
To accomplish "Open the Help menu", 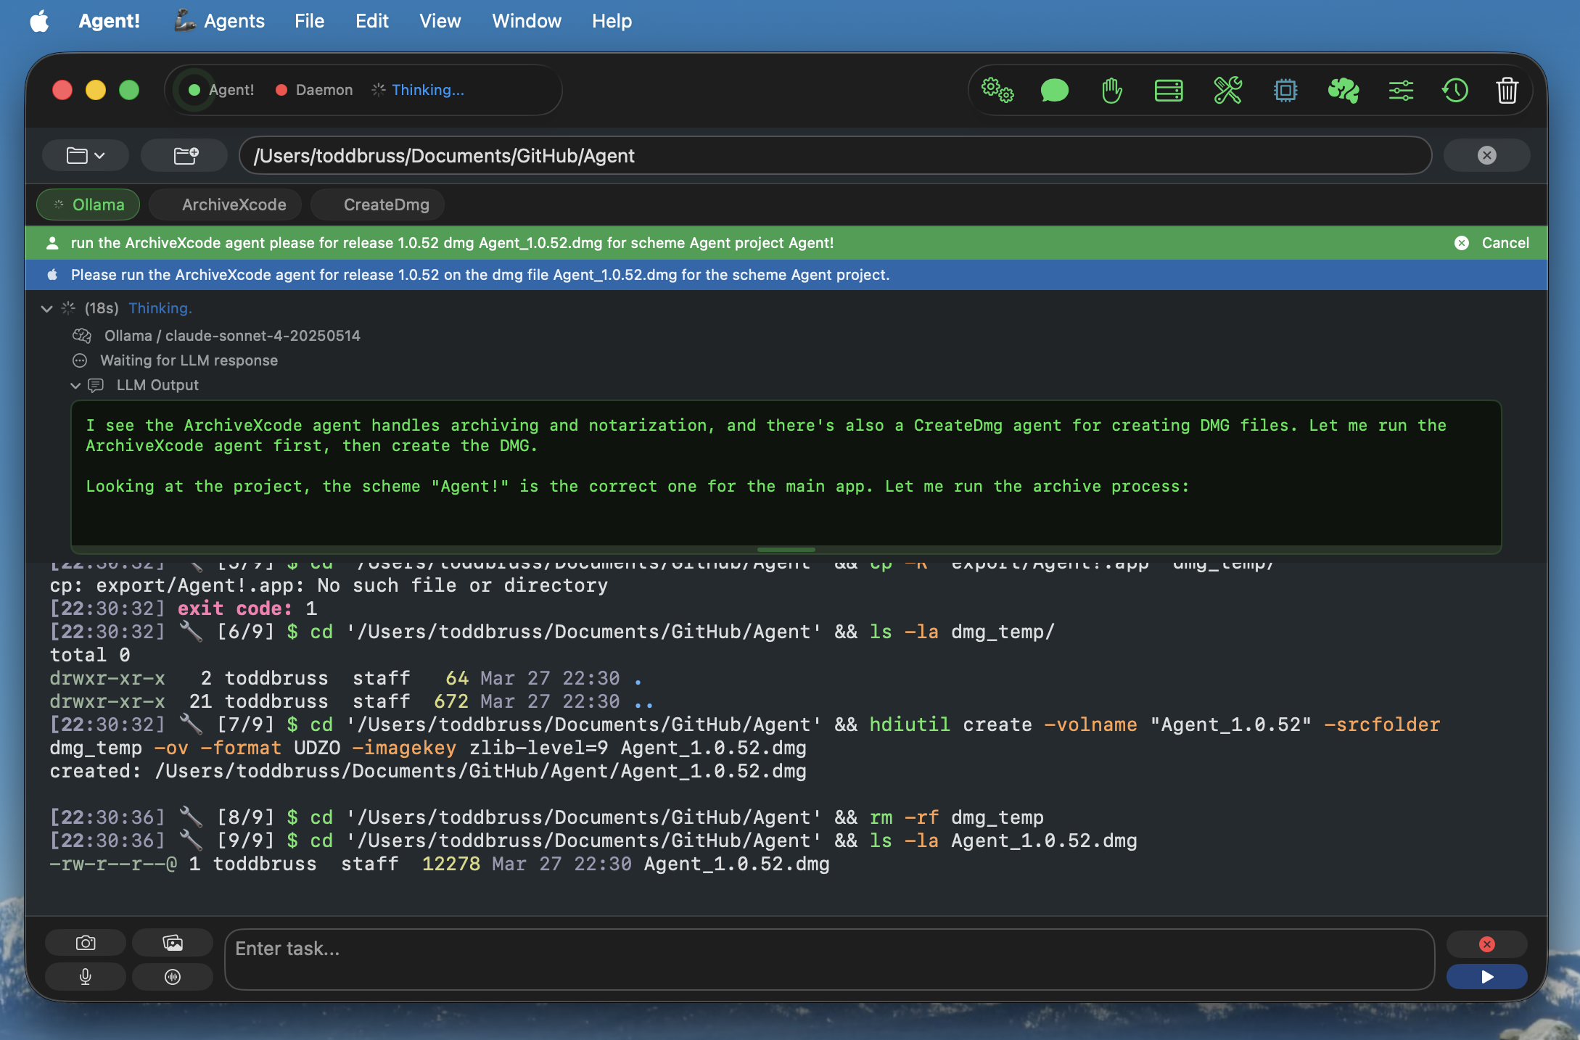I will click(612, 21).
